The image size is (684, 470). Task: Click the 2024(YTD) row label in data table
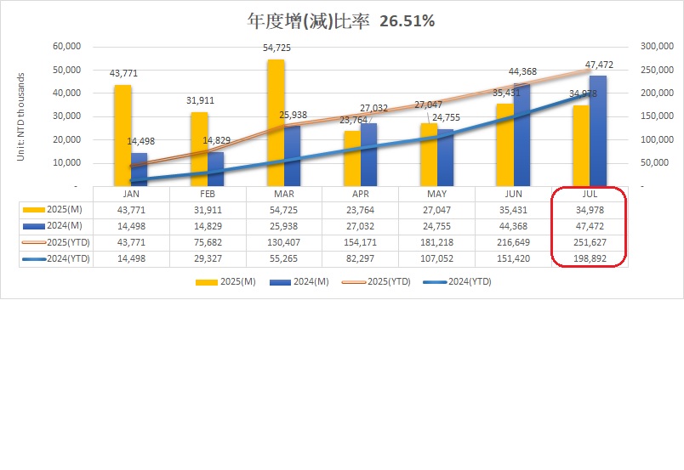(69, 258)
